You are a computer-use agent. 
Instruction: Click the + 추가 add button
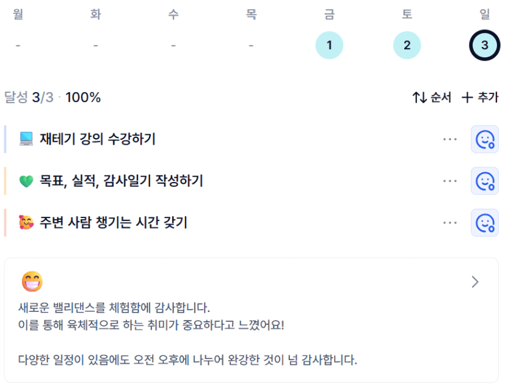(x=480, y=97)
